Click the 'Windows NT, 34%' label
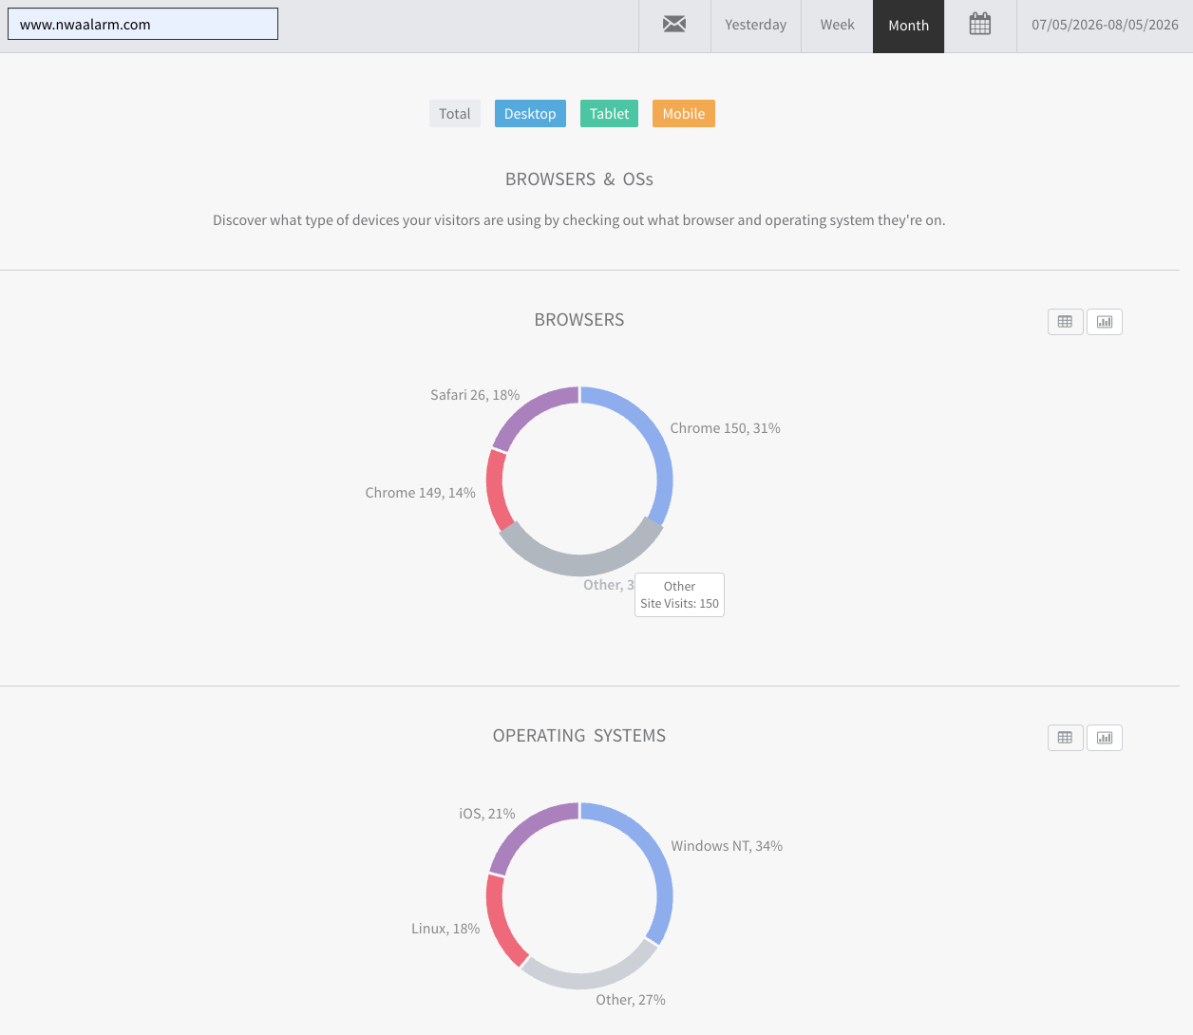1193x1035 pixels. (727, 846)
